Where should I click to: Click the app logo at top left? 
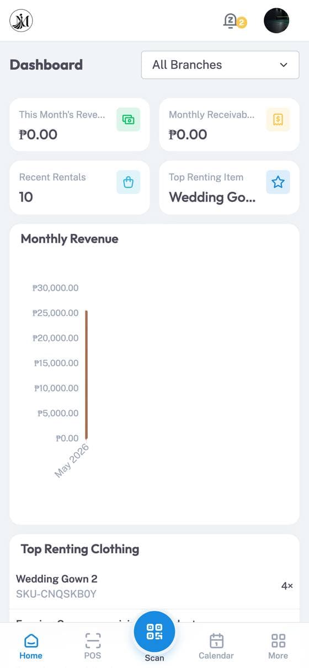click(21, 21)
